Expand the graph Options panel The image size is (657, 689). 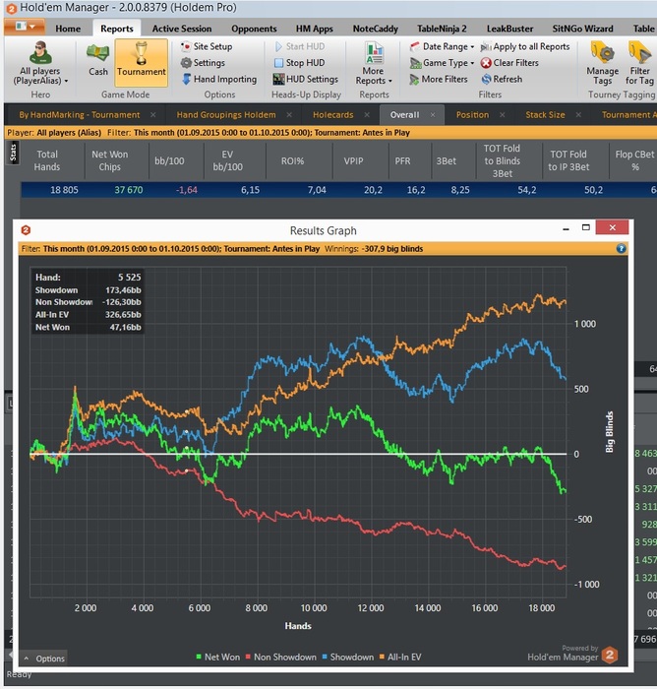point(44,658)
